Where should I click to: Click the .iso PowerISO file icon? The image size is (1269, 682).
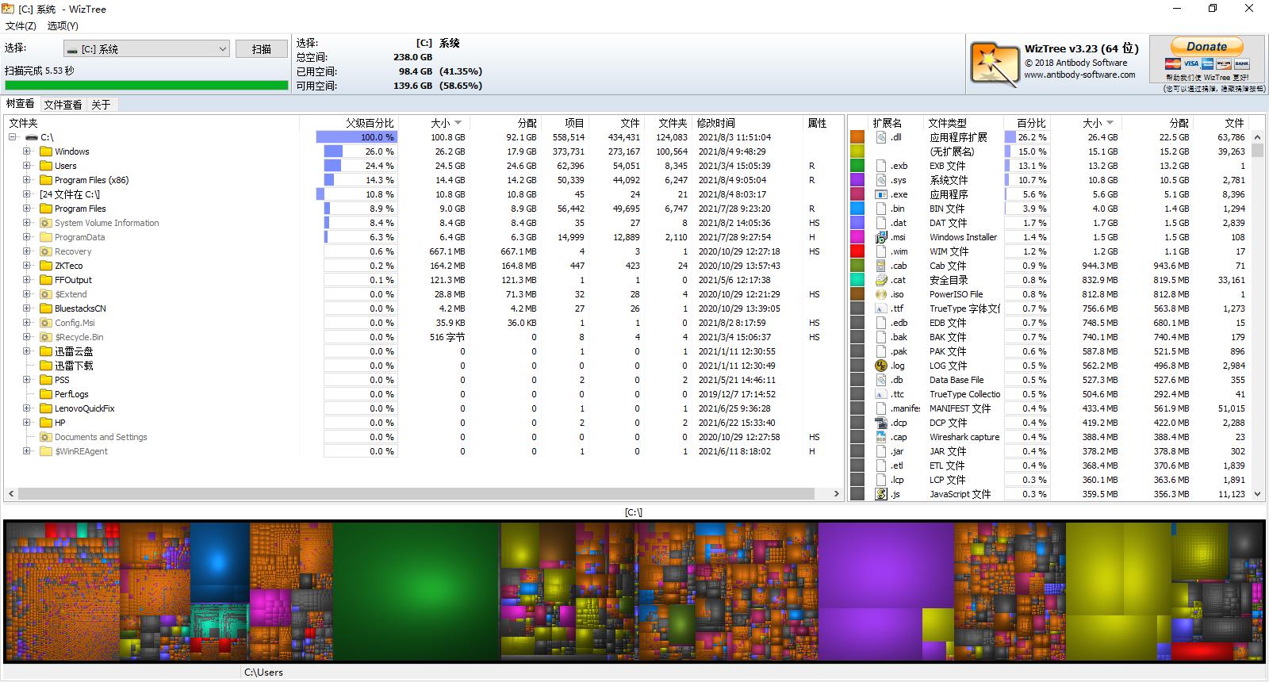[880, 294]
